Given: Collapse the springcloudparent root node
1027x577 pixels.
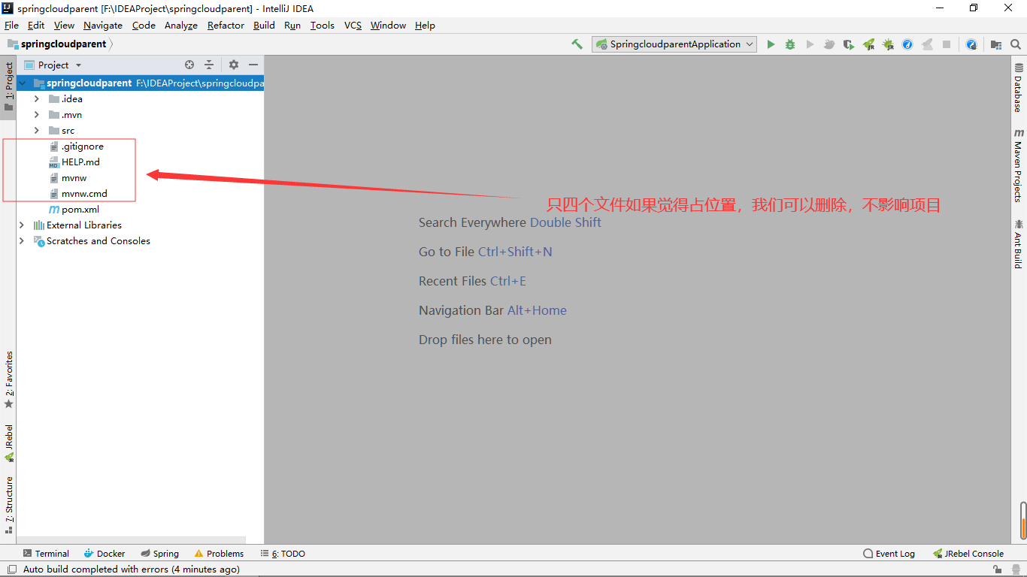Looking at the screenshot, I should pos(22,83).
